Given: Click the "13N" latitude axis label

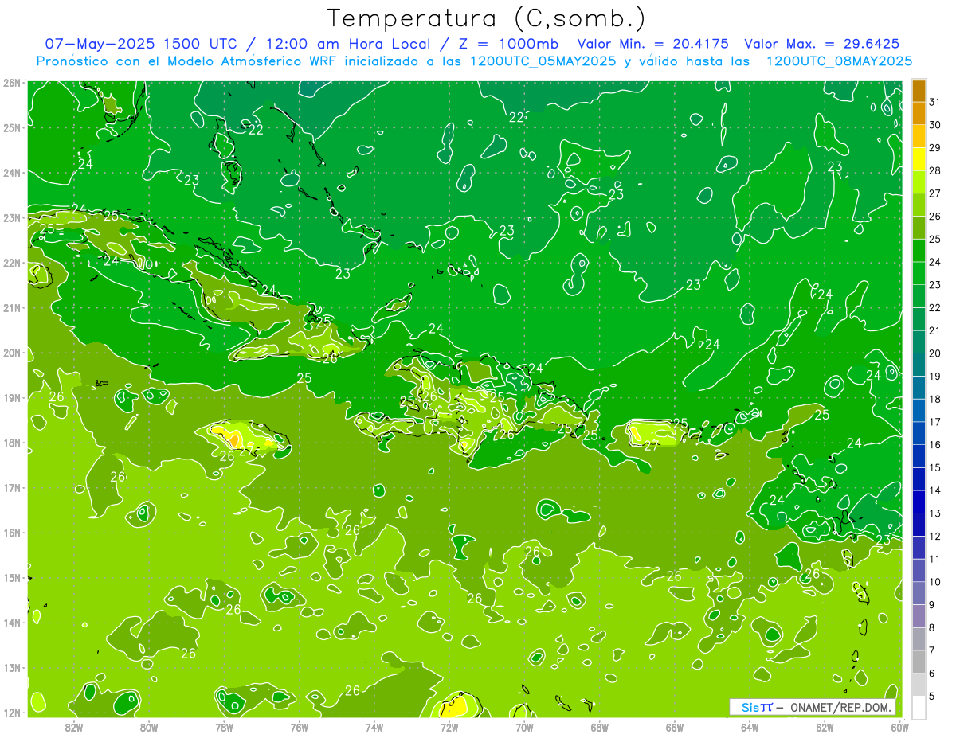Looking at the screenshot, I should 12,667.
